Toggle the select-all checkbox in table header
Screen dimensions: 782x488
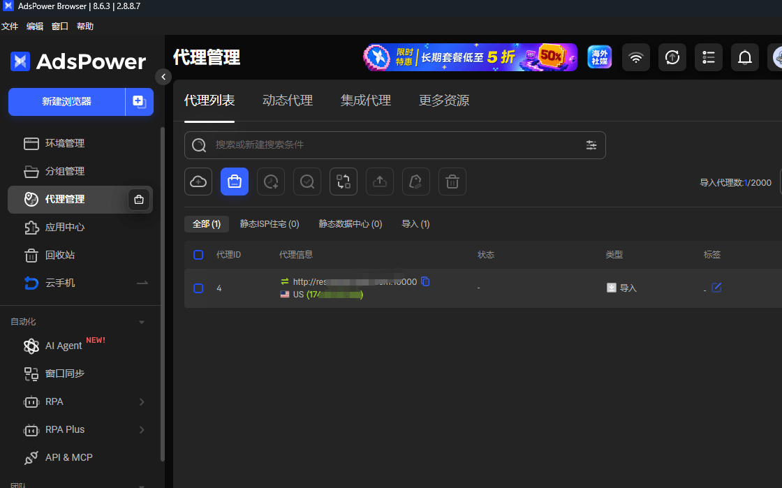click(x=198, y=255)
